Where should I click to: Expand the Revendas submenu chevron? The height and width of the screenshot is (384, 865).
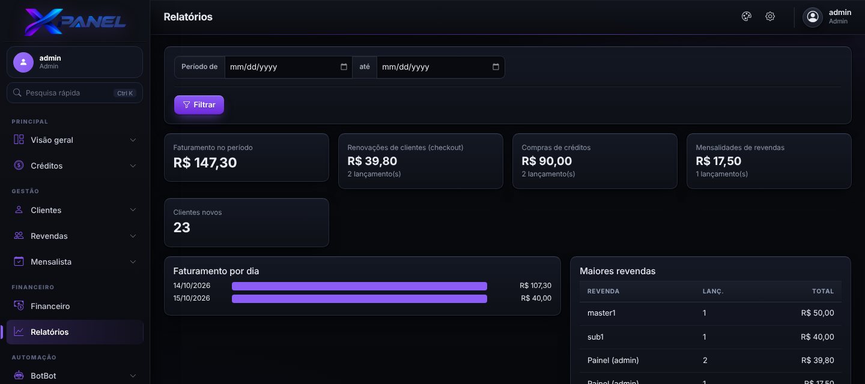pyautogui.click(x=133, y=236)
